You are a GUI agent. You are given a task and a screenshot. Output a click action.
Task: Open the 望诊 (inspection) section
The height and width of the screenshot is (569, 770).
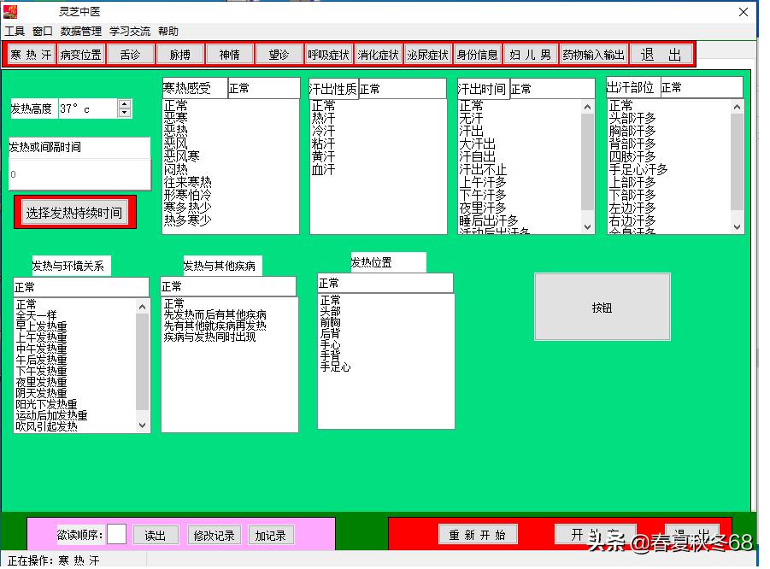(x=279, y=53)
